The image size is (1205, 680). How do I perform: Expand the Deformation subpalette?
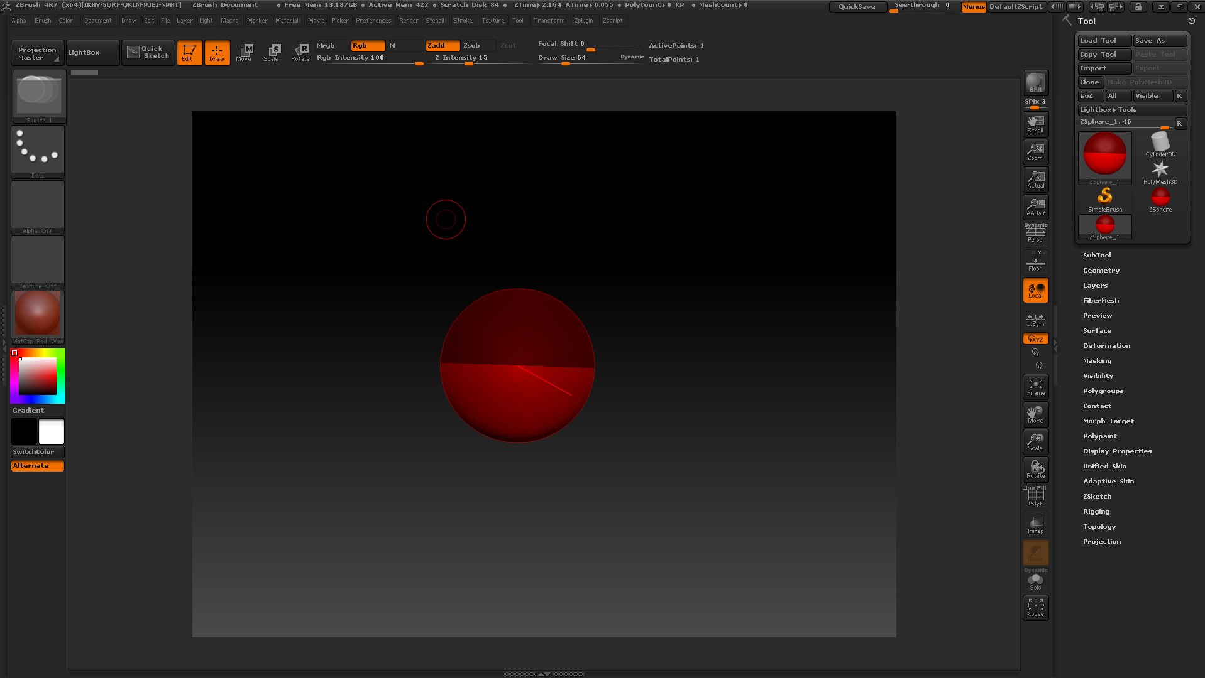1106,346
